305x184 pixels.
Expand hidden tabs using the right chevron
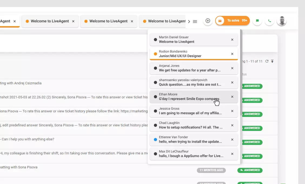click(189, 21)
